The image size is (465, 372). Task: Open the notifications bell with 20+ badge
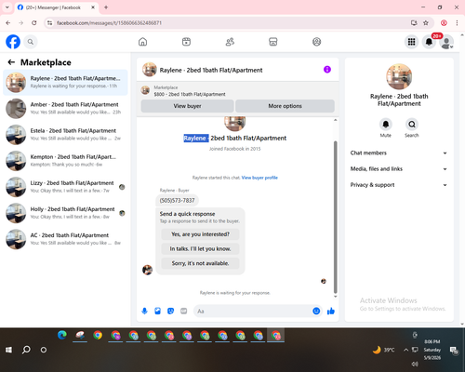429,42
